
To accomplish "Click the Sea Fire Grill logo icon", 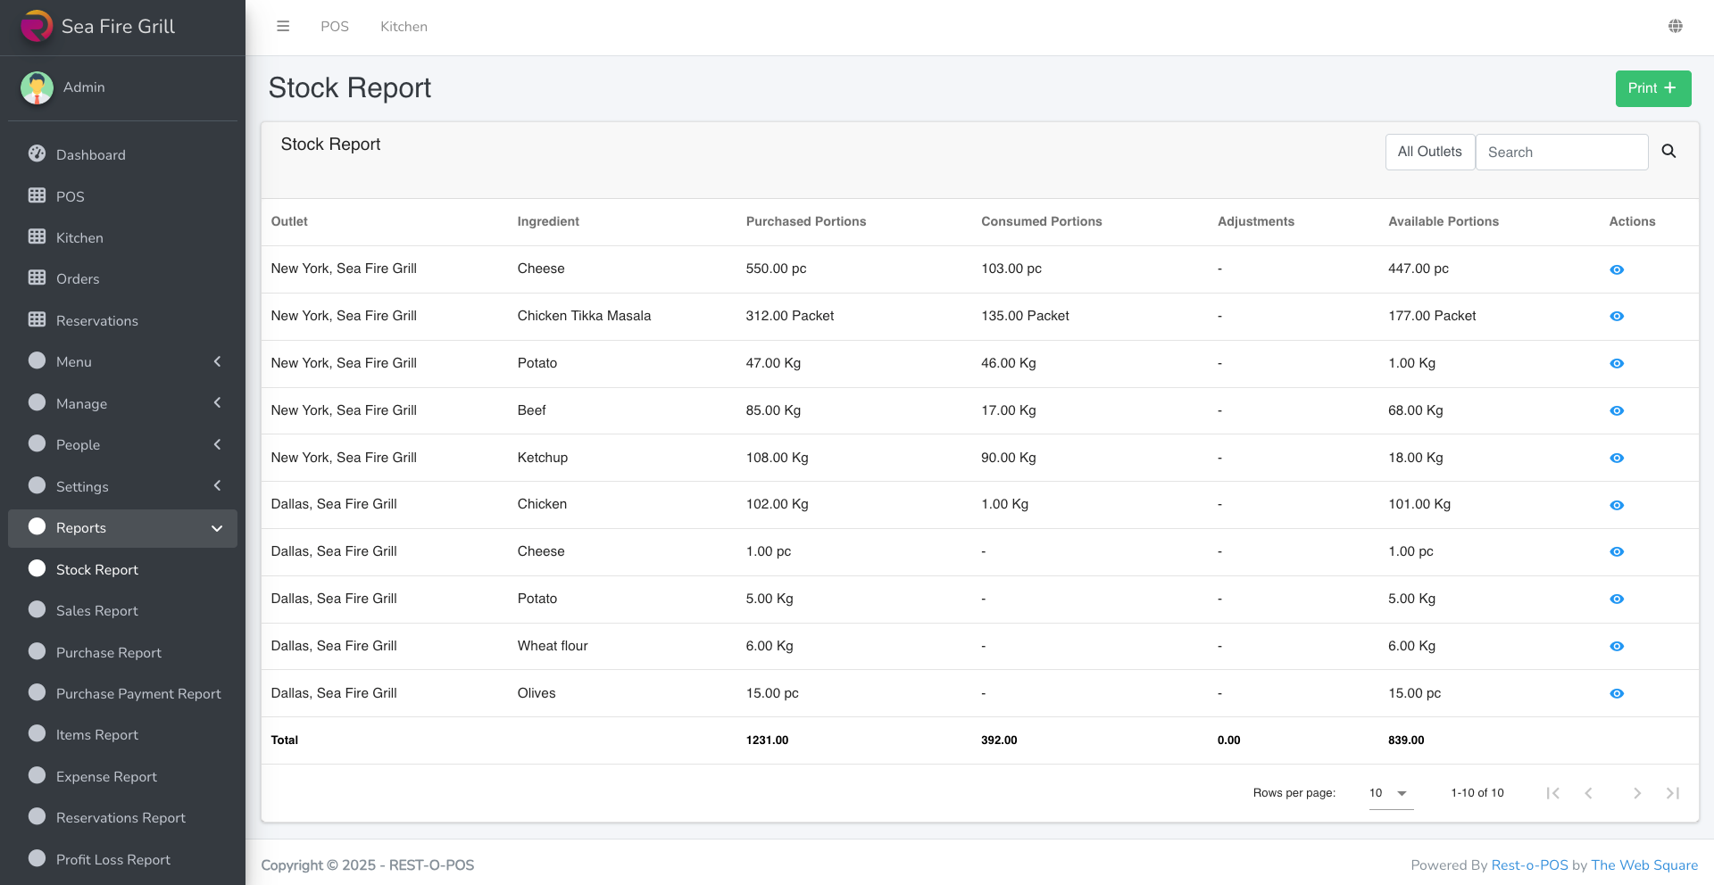I will tap(37, 26).
